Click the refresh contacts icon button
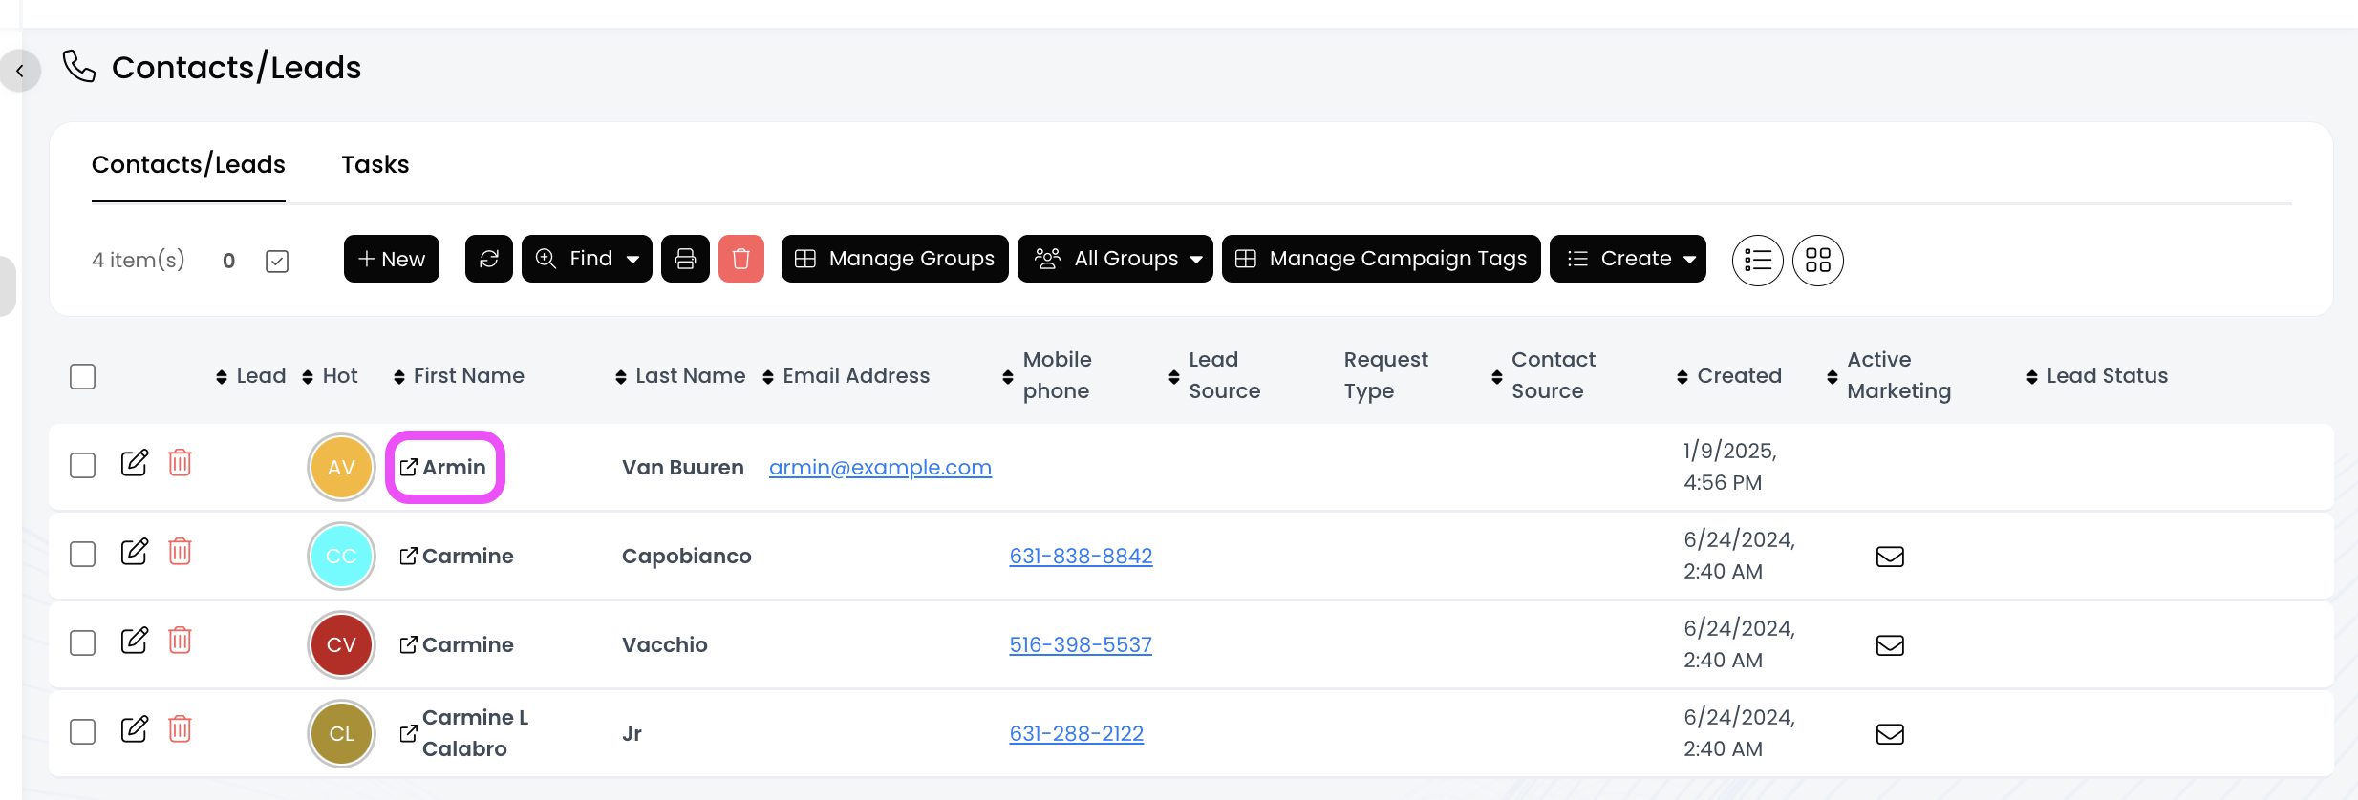 (489, 259)
